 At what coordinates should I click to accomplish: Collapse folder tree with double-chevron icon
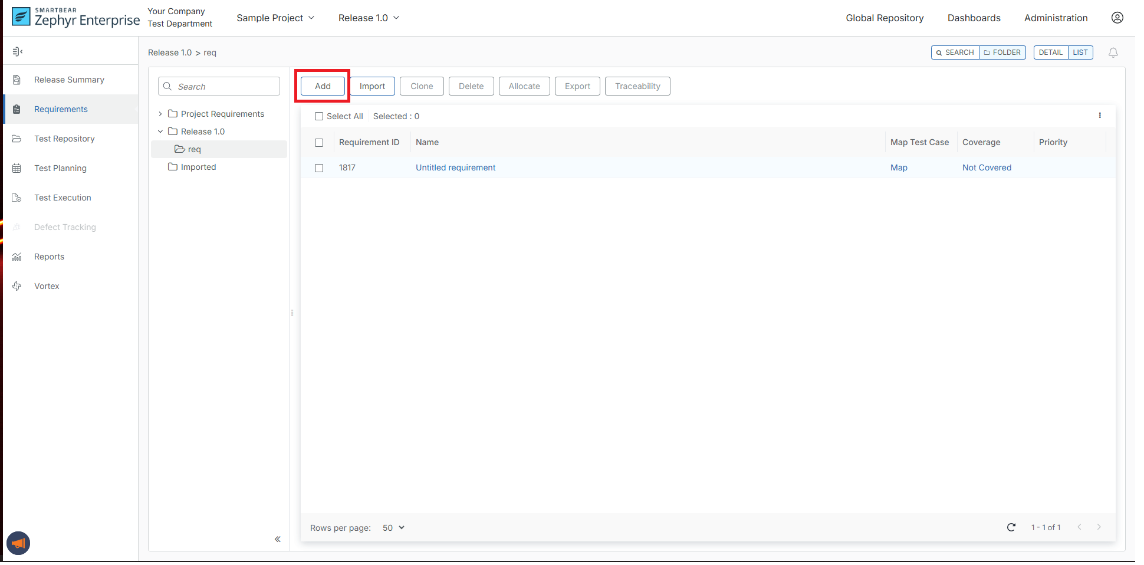click(x=277, y=539)
